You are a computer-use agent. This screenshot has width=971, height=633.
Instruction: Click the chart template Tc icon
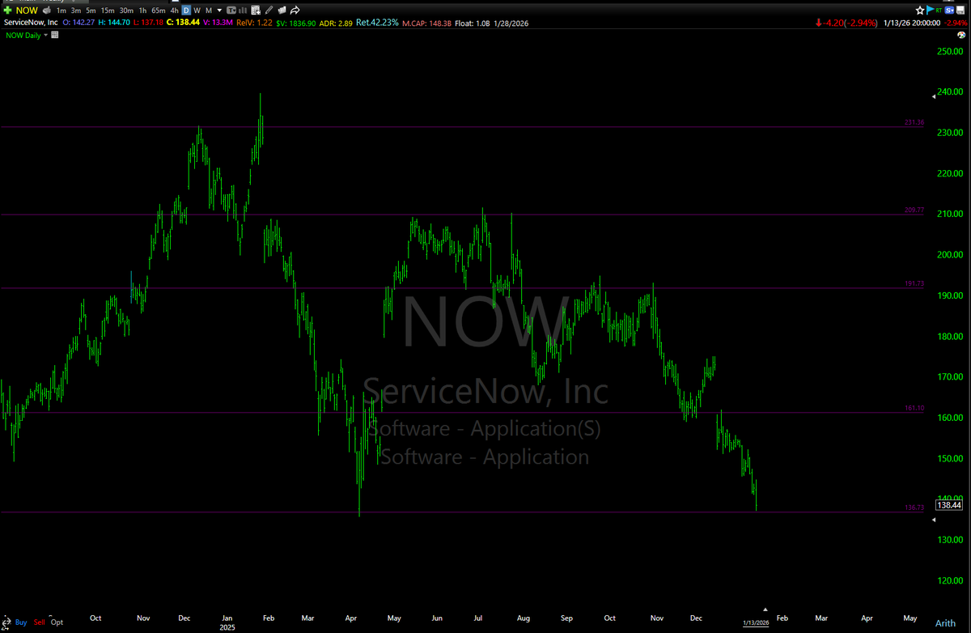click(231, 11)
